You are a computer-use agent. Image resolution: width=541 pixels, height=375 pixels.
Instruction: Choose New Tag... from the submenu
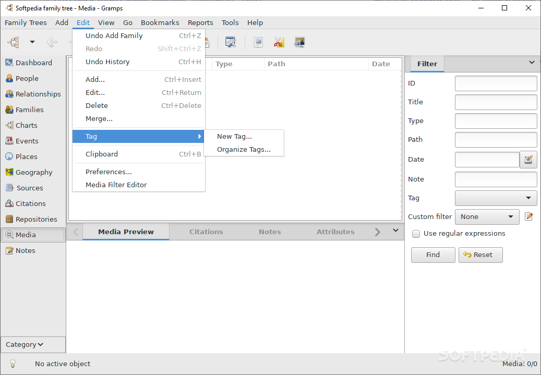click(244, 136)
